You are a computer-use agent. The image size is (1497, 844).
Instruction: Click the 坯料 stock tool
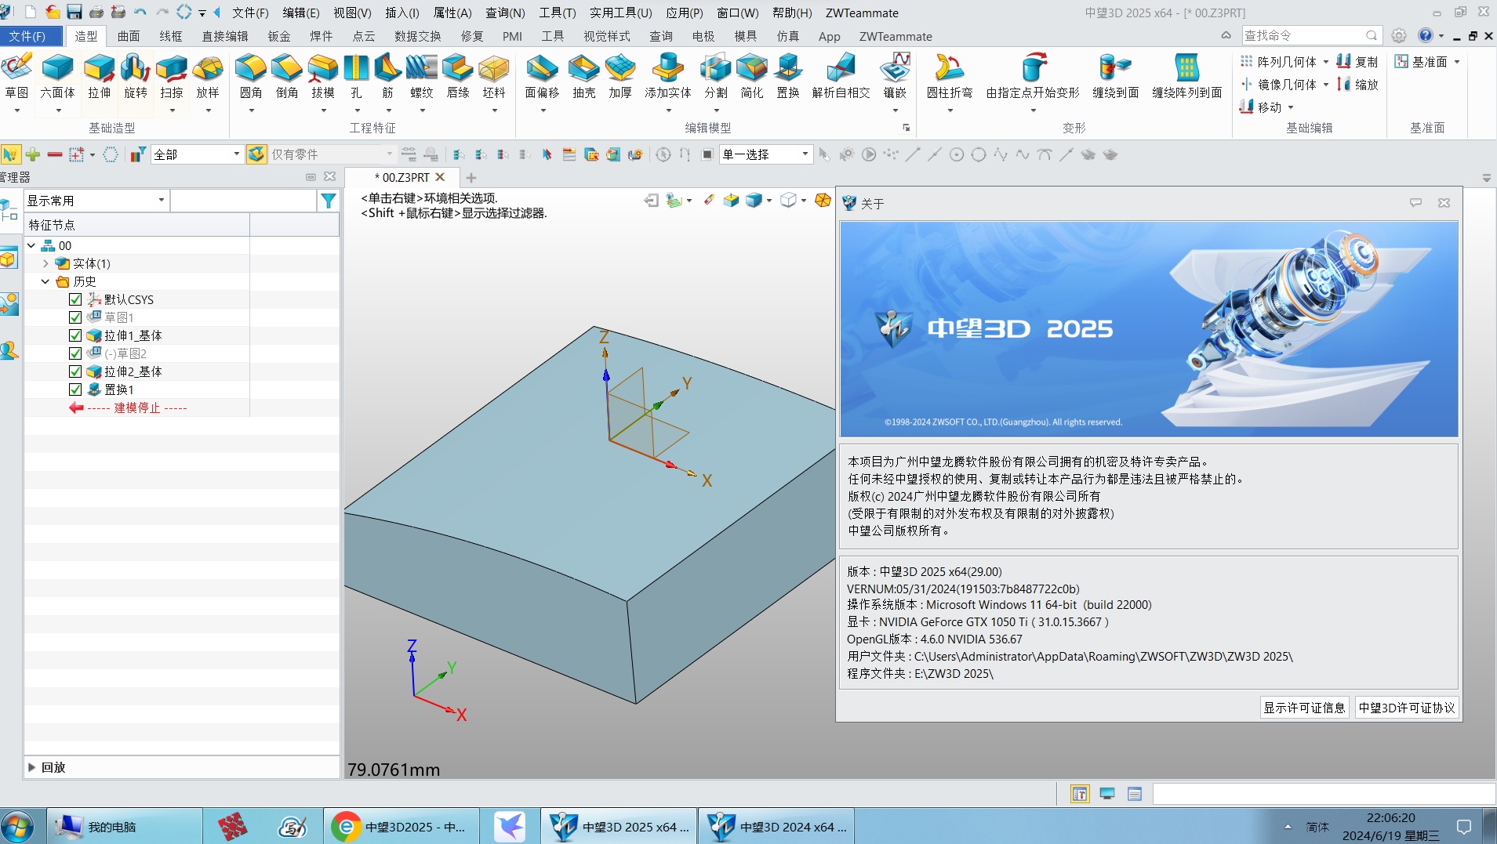494,76
